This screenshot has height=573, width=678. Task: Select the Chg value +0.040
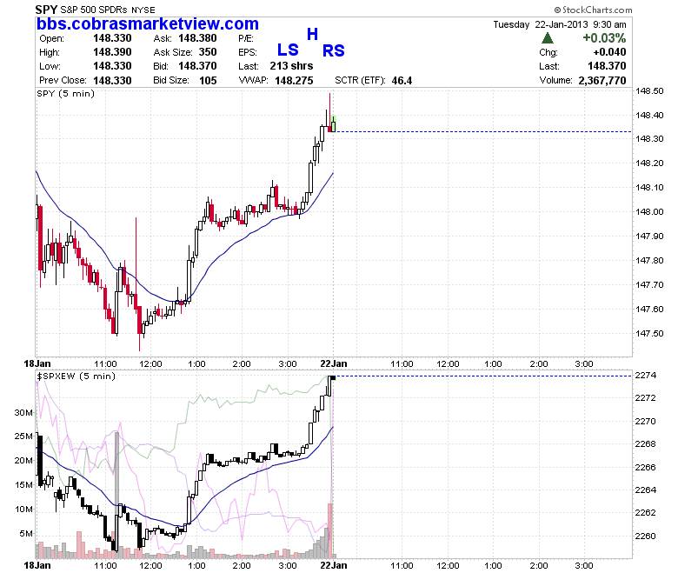click(609, 52)
